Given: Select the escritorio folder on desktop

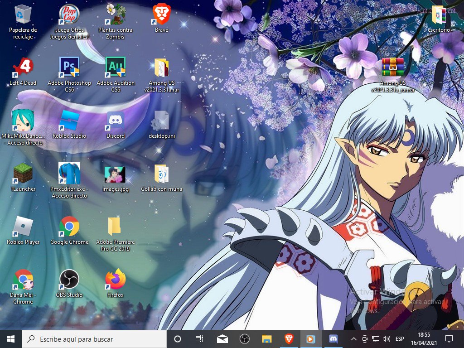Looking at the screenshot, I should (439, 19).
